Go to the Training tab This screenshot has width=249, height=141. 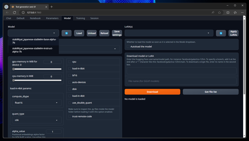click(81, 18)
